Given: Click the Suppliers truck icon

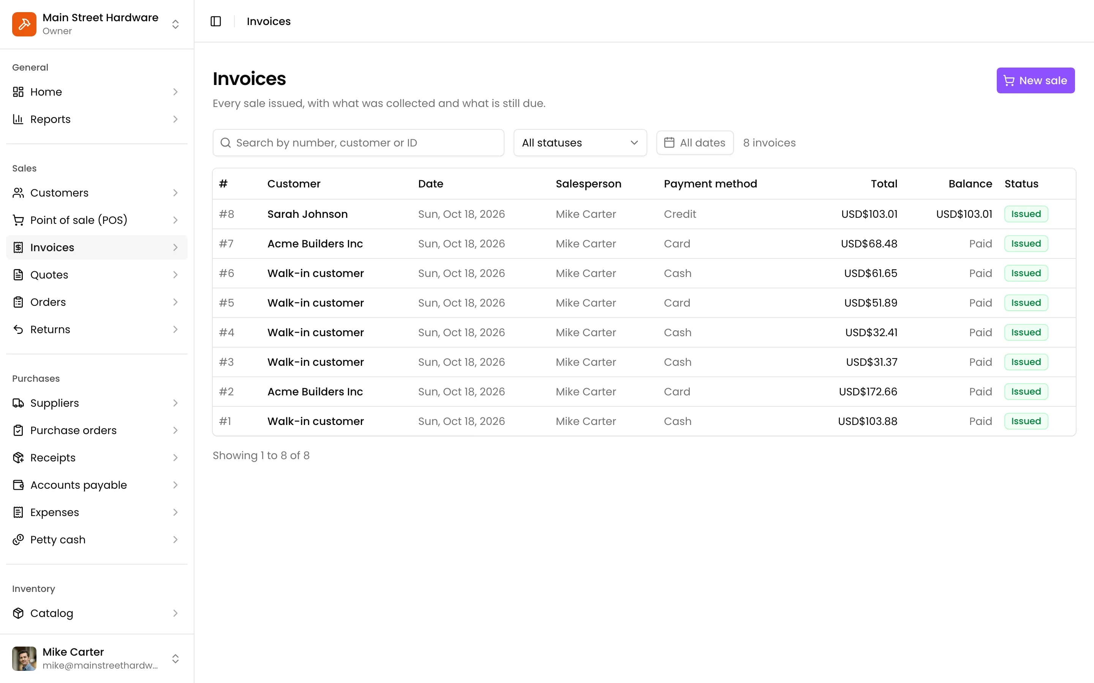Looking at the screenshot, I should point(18,403).
